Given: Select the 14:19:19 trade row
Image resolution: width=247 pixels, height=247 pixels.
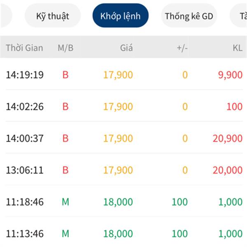Looking at the screenshot, I should coord(124,75).
